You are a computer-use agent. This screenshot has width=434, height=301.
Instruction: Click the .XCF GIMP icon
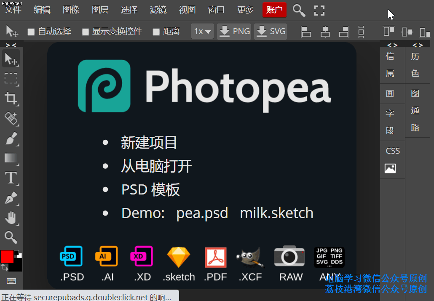(250, 258)
